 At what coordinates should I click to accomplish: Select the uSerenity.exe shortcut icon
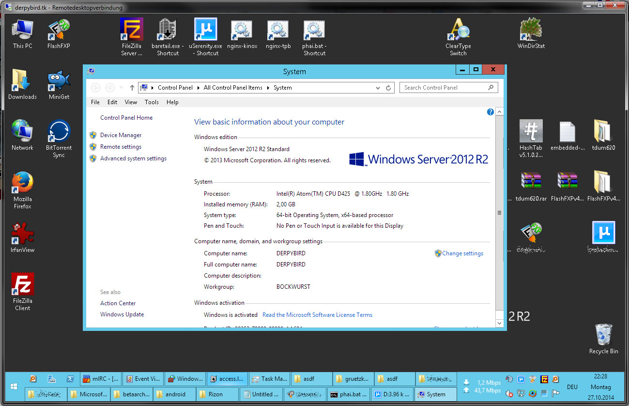pos(205,37)
